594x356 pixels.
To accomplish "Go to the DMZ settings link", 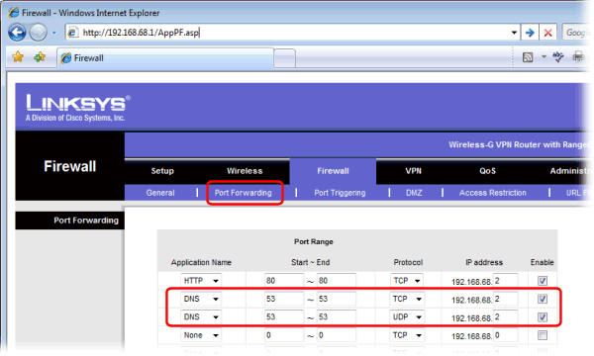I will (x=414, y=193).
